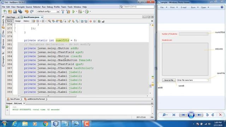226x127 pixels.
Task: Open Google Chrome from the taskbar
Action: click(x=46, y=124)
